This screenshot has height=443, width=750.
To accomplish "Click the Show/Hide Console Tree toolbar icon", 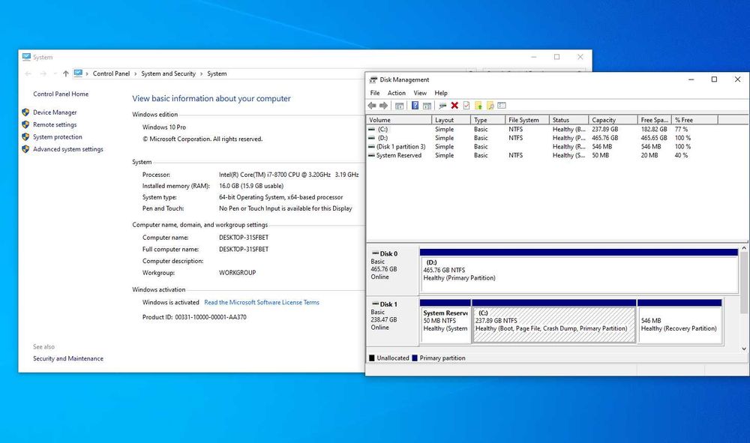I will point(400,106).
